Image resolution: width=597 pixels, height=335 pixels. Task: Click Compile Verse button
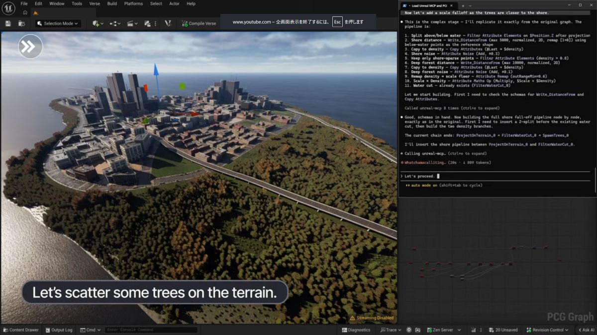(199, 23)
